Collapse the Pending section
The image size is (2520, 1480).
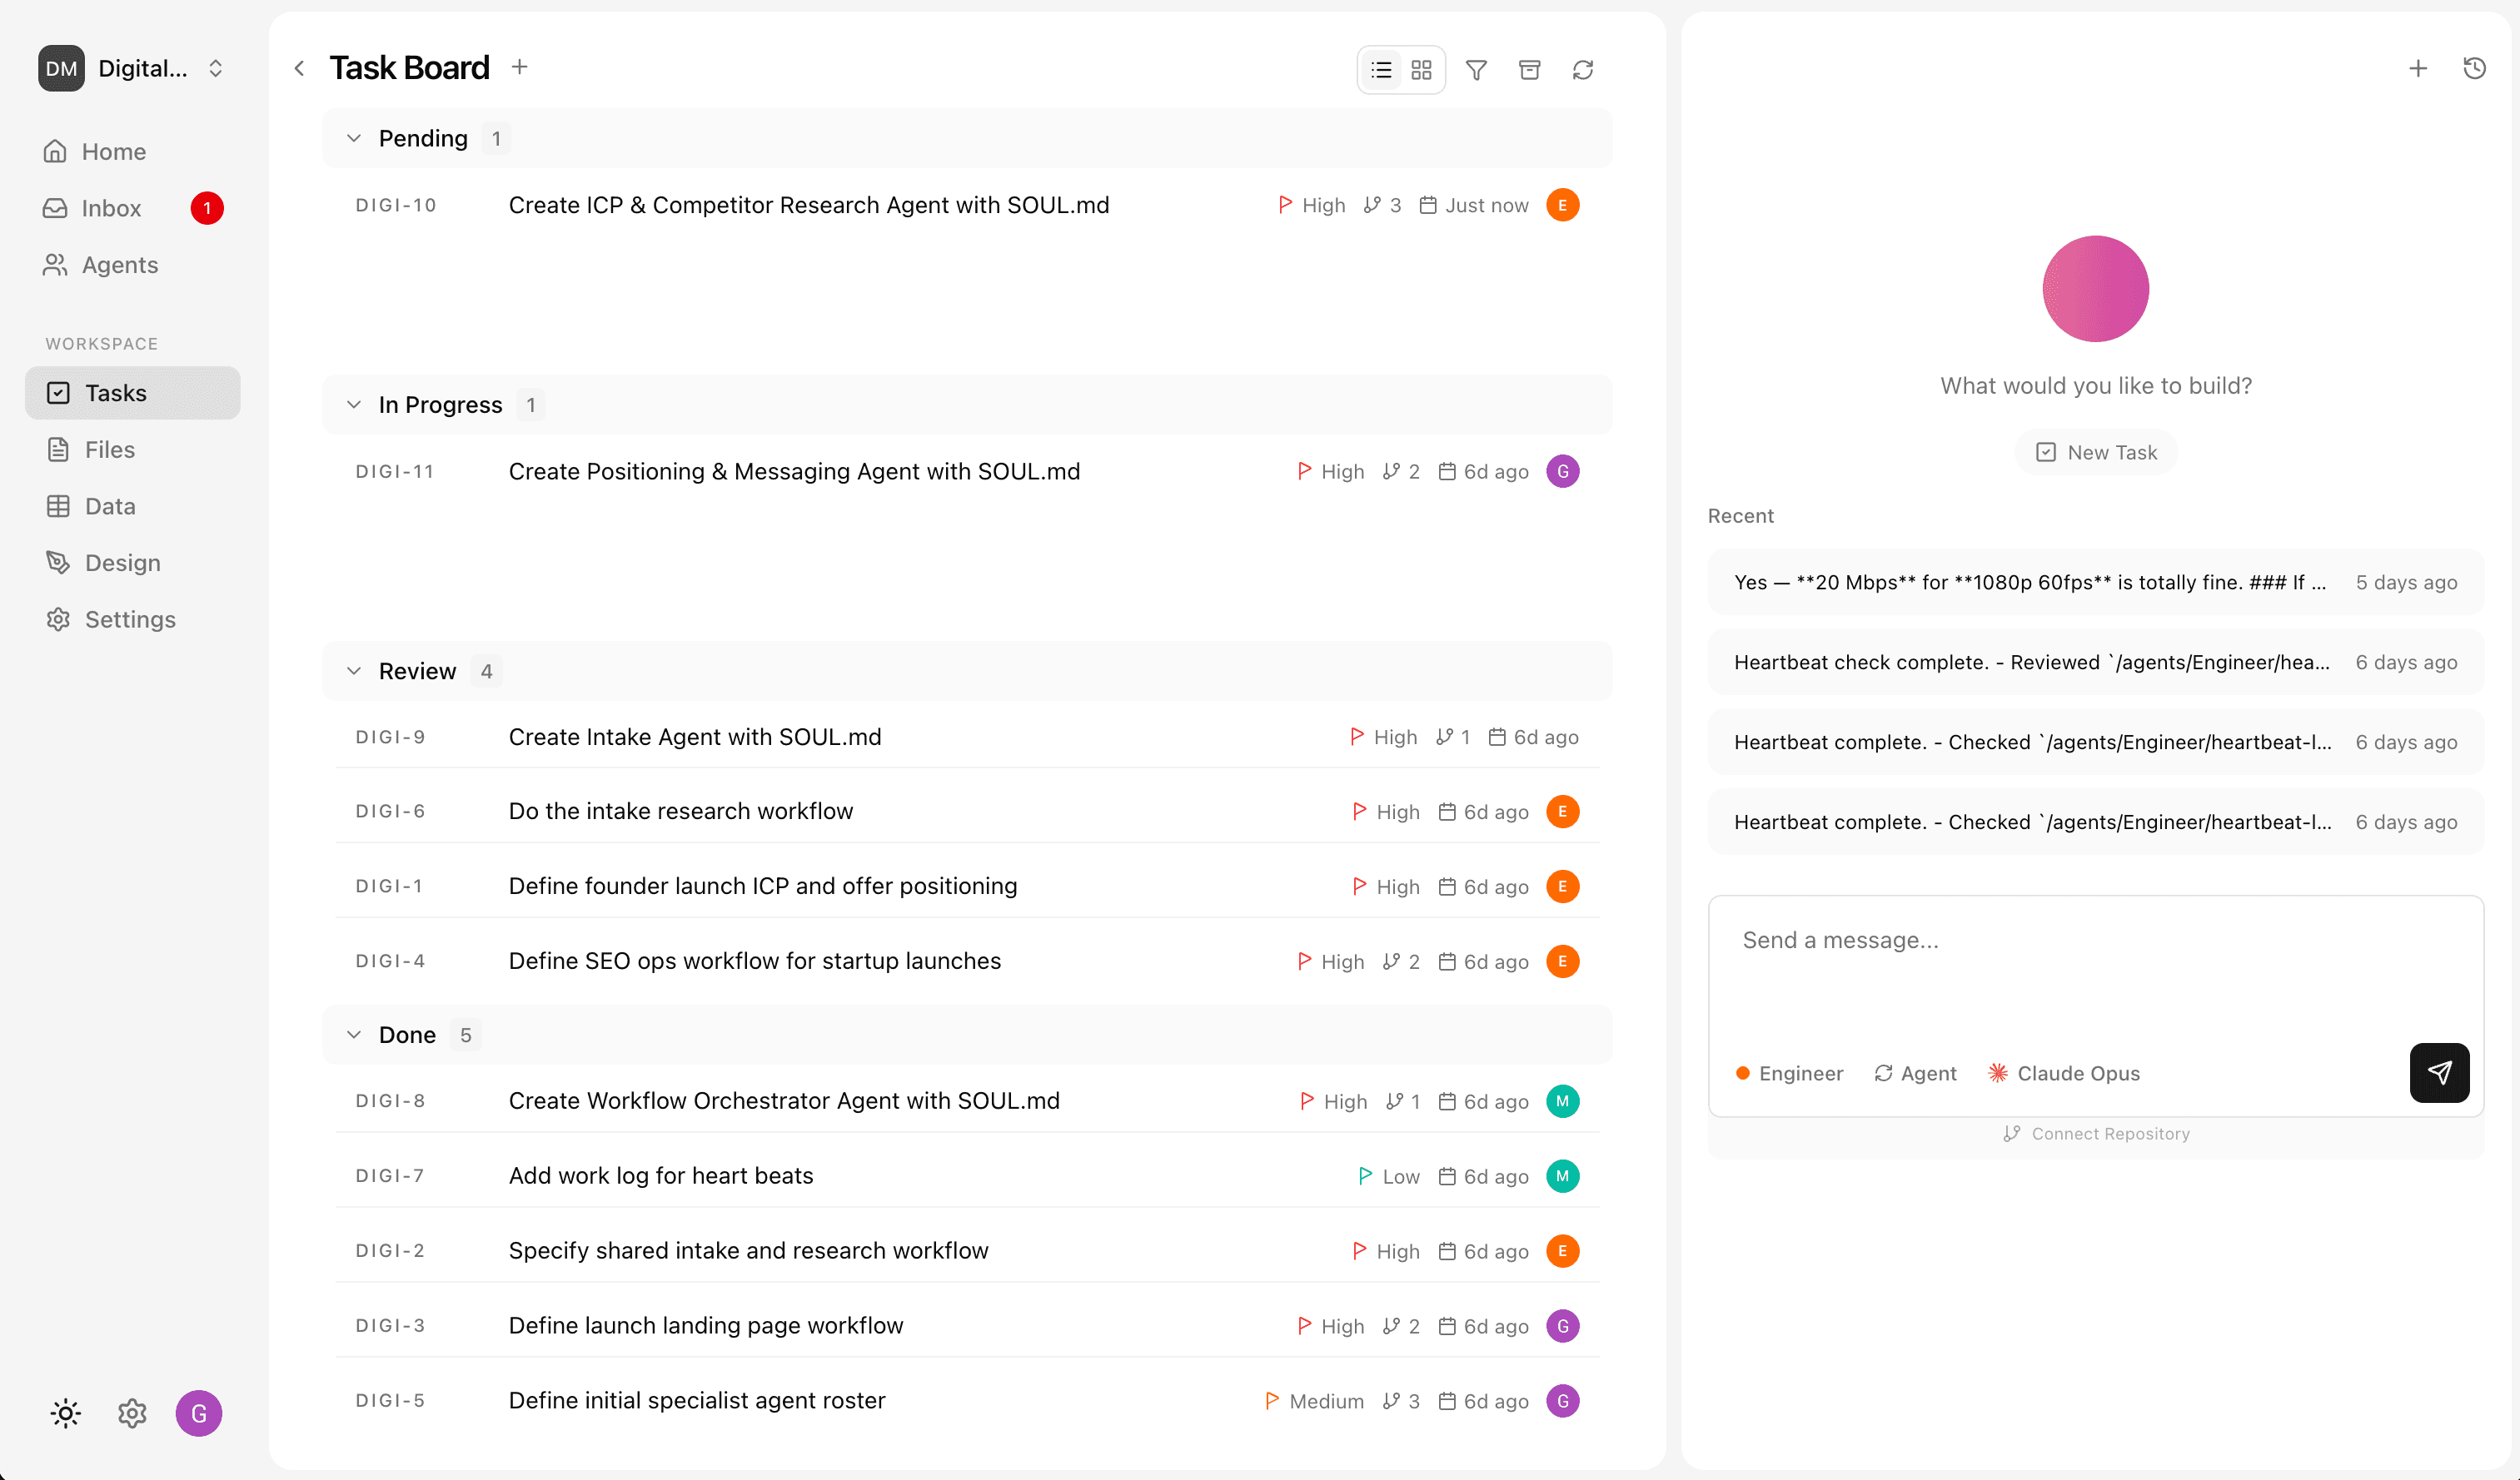[x=354, y=138]
